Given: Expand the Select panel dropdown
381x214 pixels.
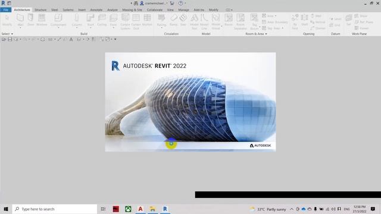Looking at the screenshot, I should 7,34.
